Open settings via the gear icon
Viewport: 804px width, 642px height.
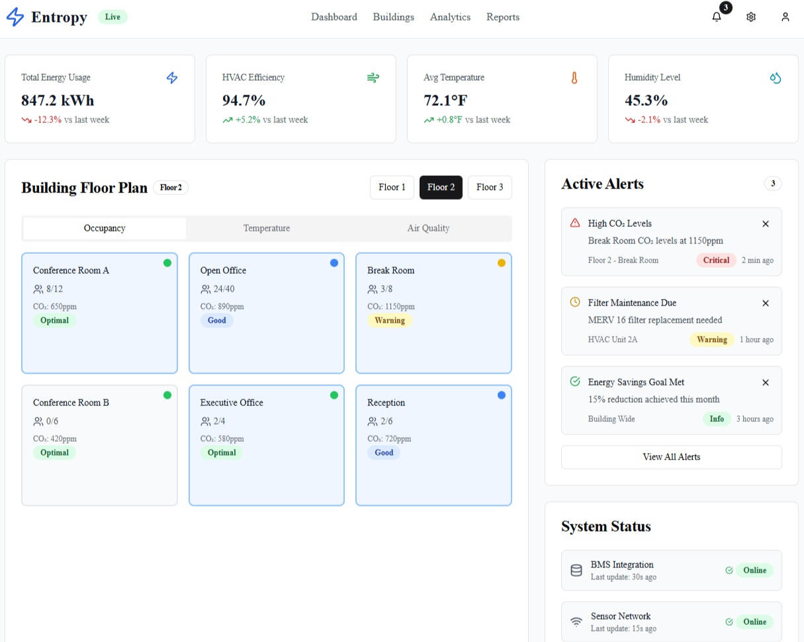(x=750, y=17)
